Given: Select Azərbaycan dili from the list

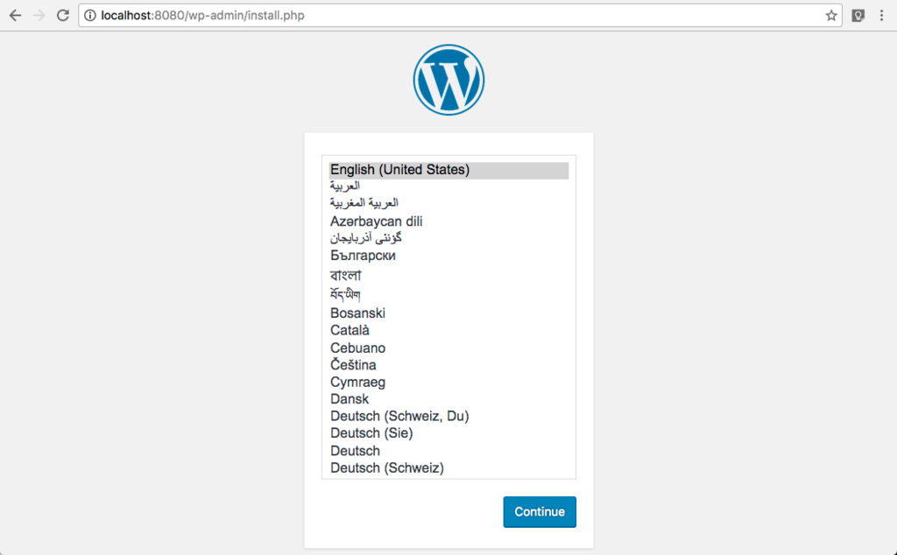Looking at the screenshot, I should (x=449, y=221).
